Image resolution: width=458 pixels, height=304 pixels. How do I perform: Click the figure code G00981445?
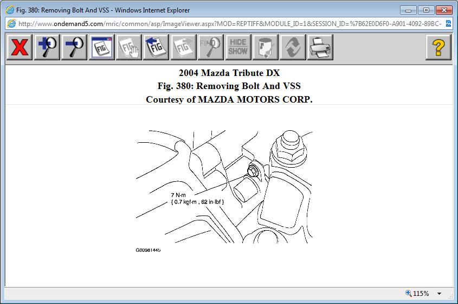coord(148,250)
